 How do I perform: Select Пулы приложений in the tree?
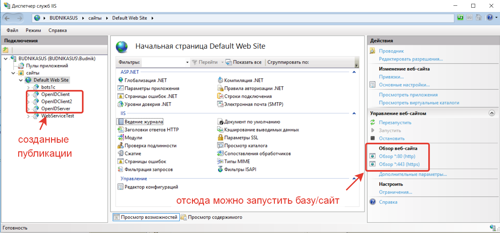pos(47,65)
